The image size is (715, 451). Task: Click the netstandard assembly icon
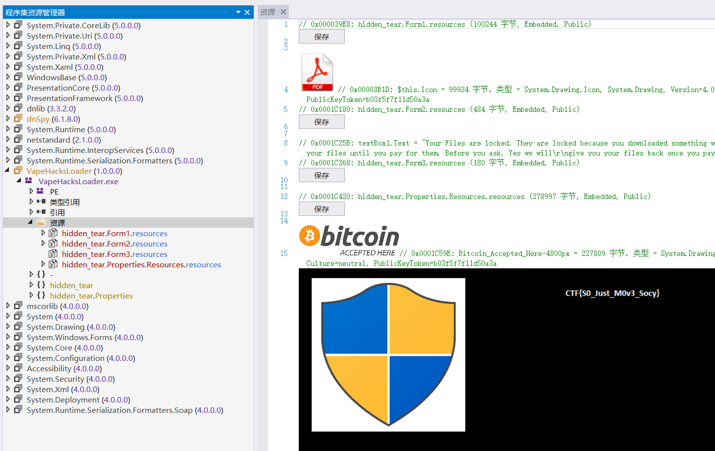click(18, 139)
